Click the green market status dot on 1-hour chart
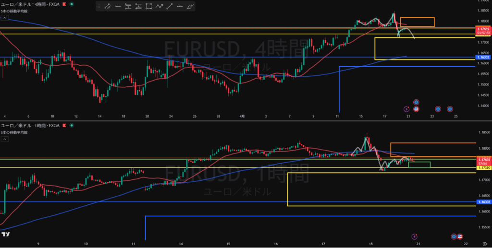This screenshot has height=248, width=492. [72, 126]
